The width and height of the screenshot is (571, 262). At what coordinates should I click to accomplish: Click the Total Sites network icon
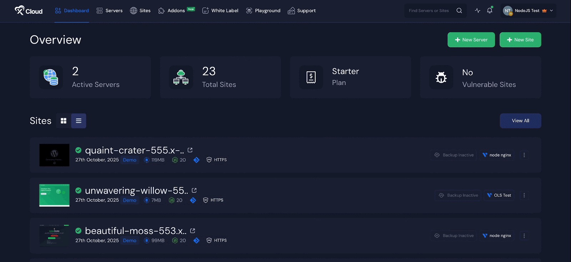point(181,77)
